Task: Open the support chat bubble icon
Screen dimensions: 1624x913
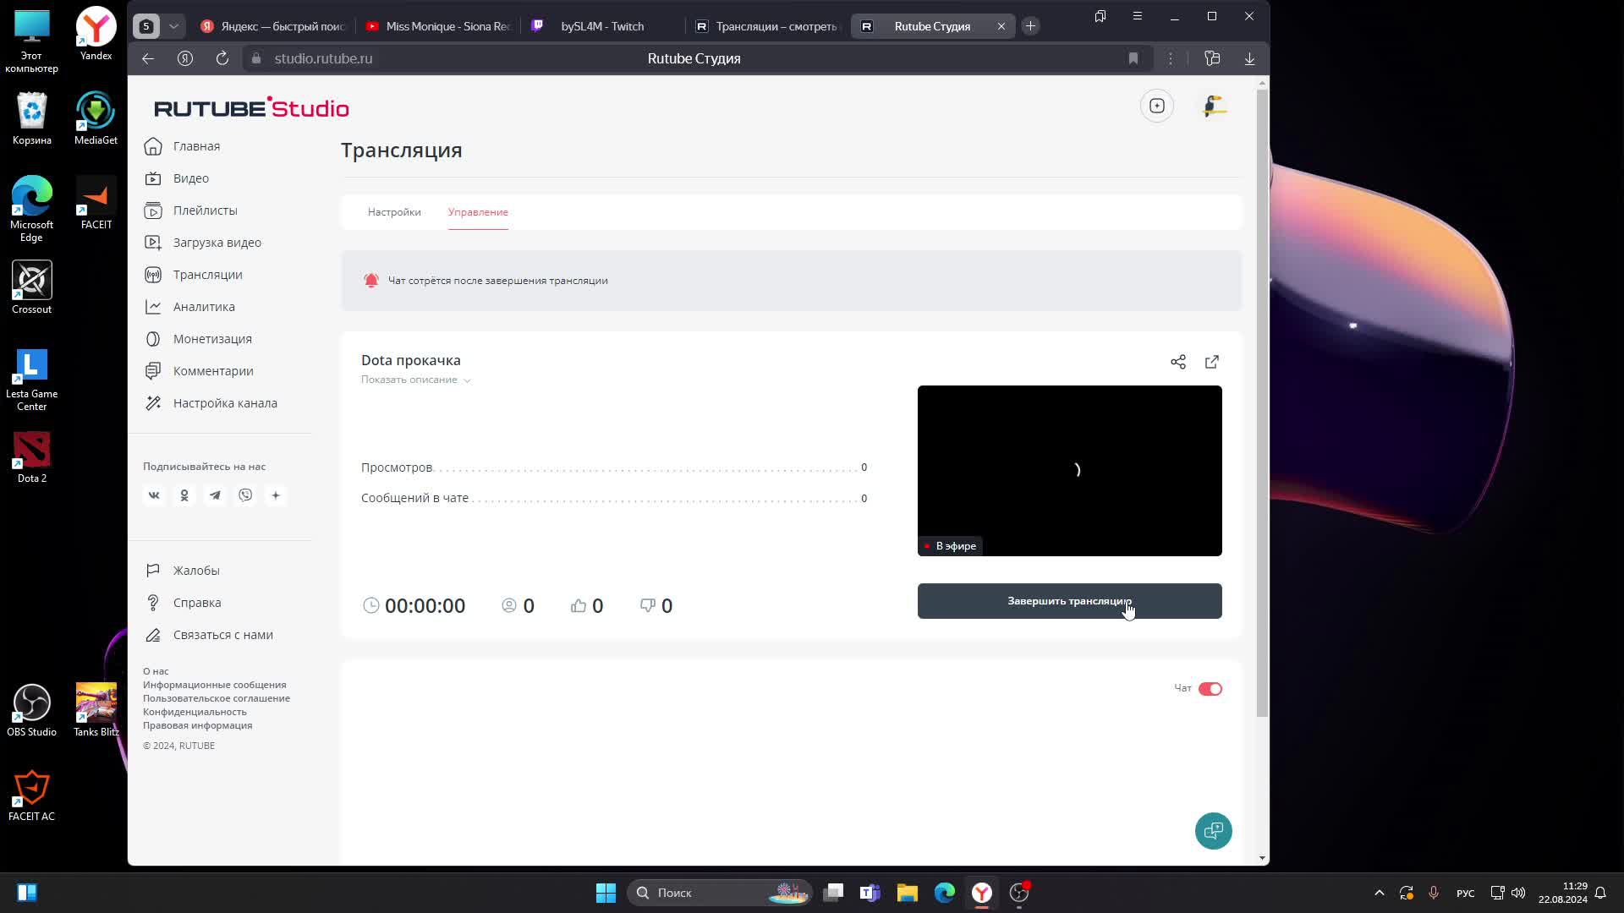Action: point(1213,831)
